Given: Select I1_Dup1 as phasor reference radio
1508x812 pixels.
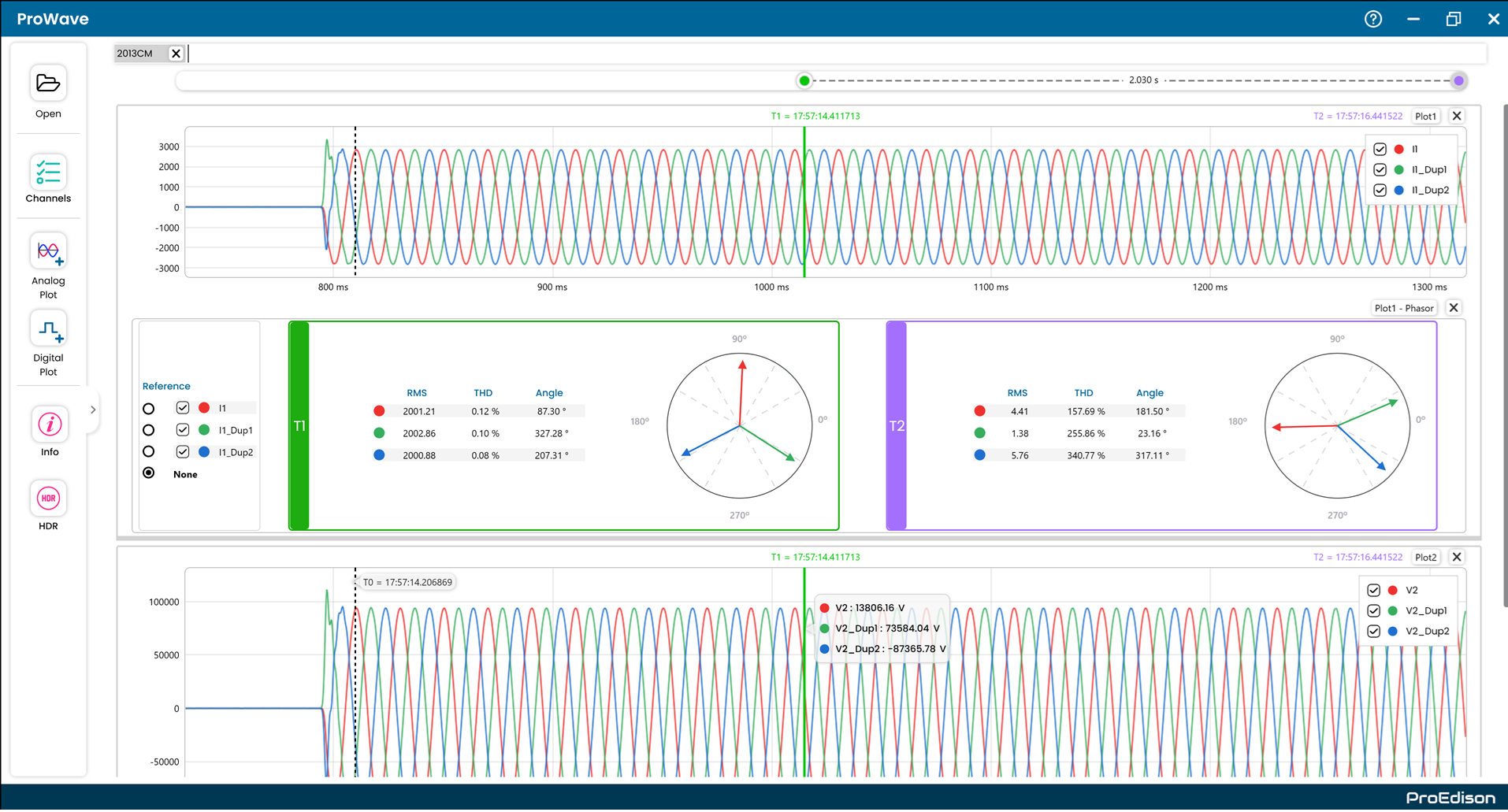Looking at the screenshot, I should pos(148,430).
